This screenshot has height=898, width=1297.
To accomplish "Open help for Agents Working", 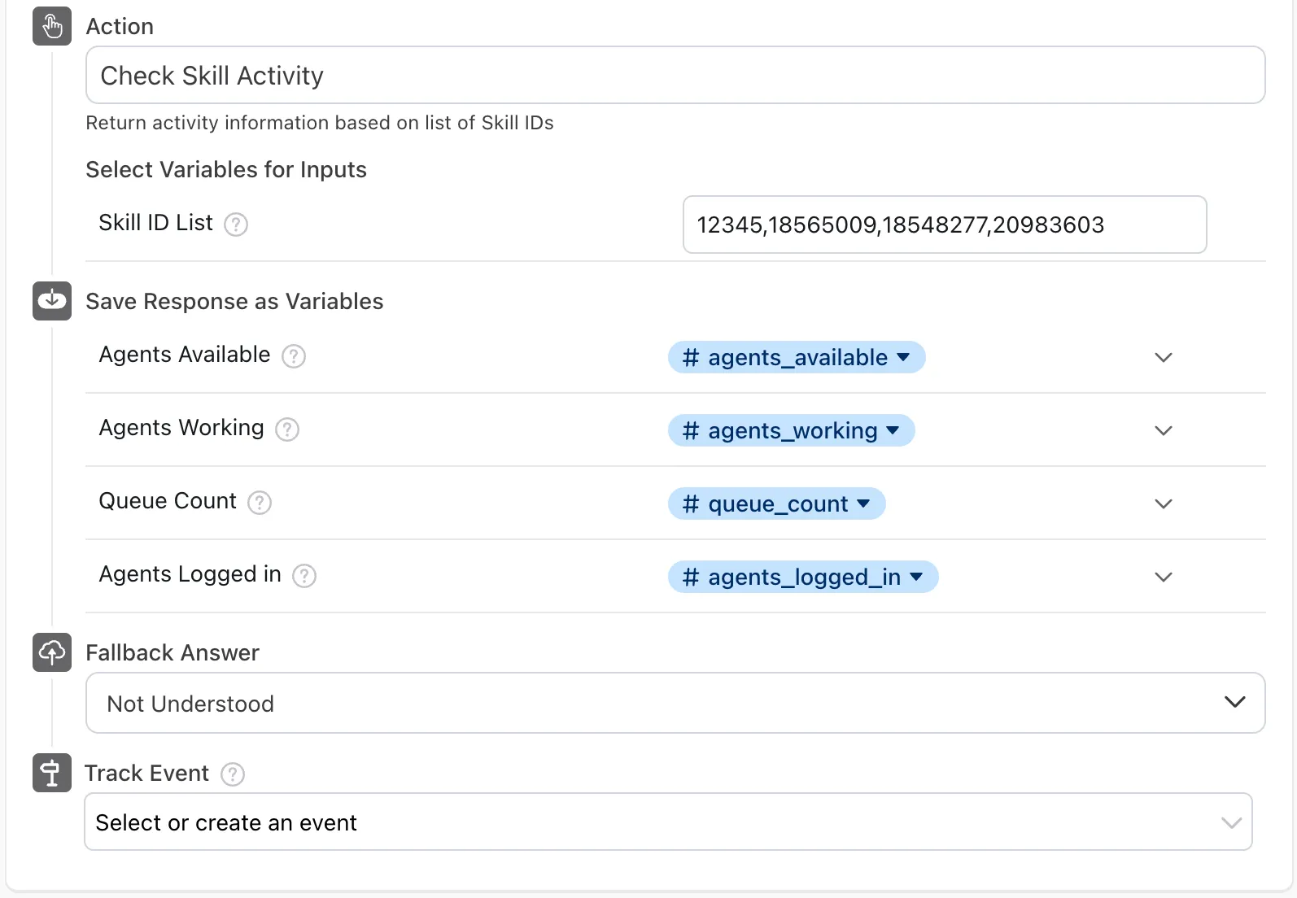I will tap(287, 429).
